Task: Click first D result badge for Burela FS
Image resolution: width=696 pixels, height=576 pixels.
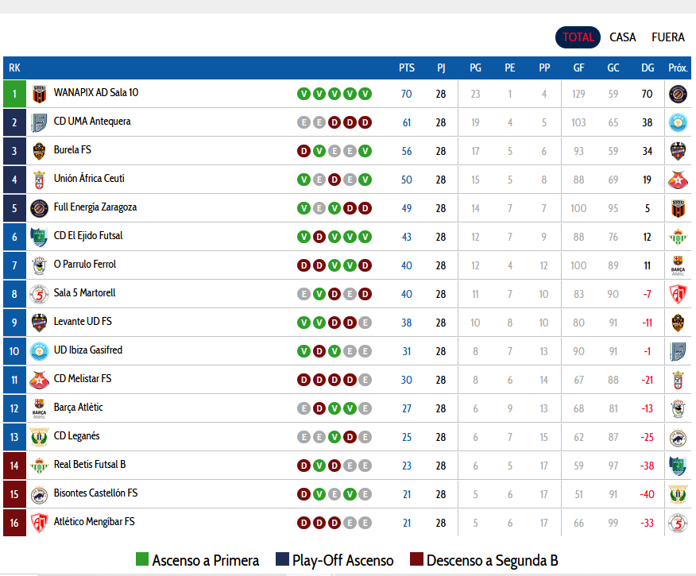Action: tap(304, 151)
